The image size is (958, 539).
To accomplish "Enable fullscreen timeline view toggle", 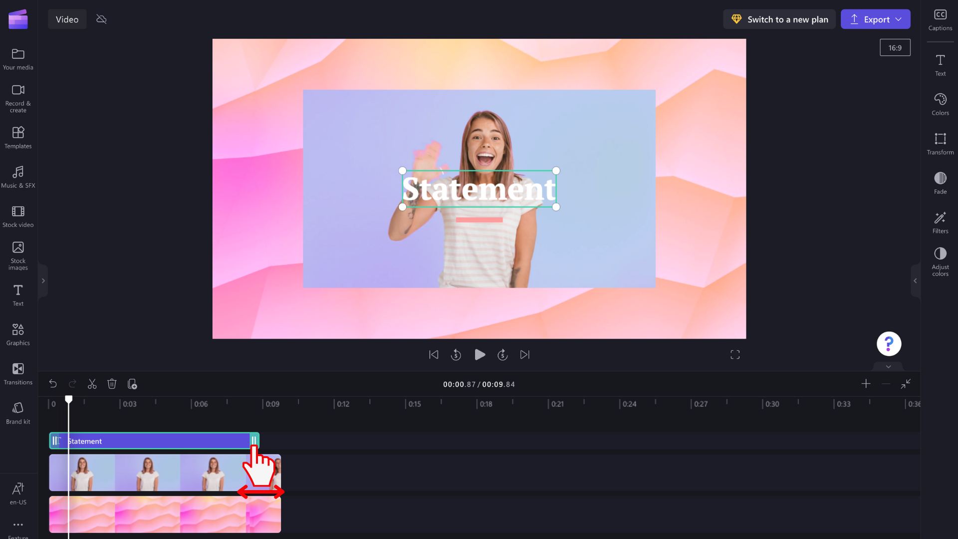I will pos(906,383).
